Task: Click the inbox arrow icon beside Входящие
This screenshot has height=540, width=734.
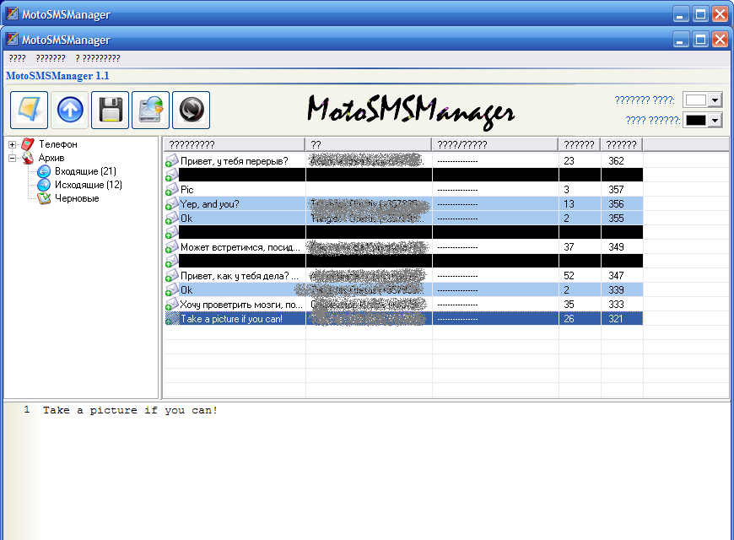Action: click(44, 171)
